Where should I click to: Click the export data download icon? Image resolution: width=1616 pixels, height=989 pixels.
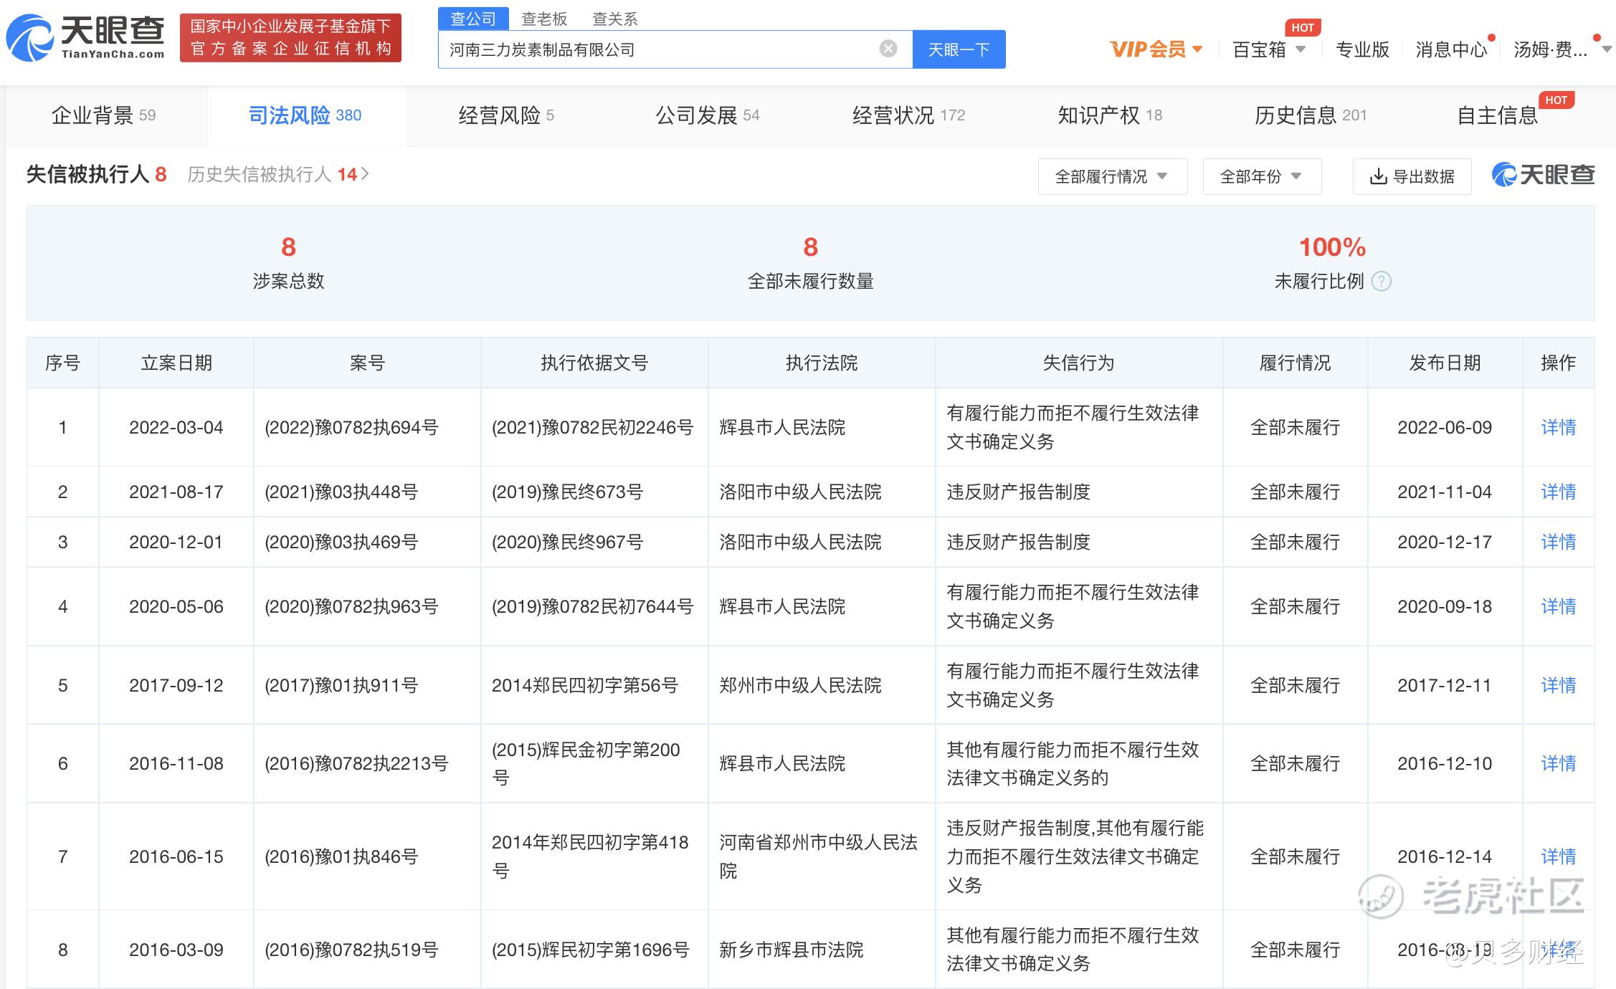[1377, 177]
